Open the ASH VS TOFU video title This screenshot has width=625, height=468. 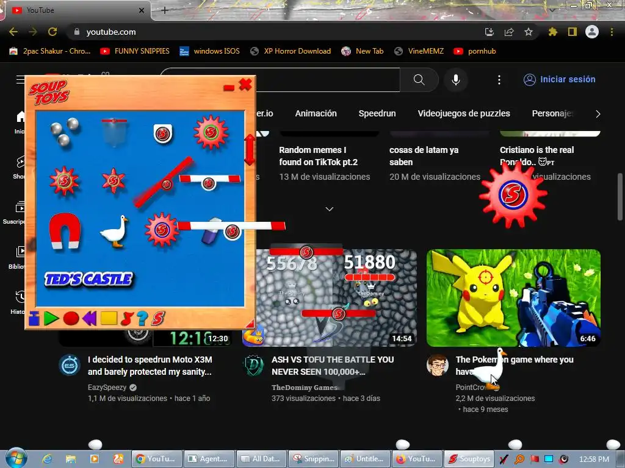(x=333, y=366)
